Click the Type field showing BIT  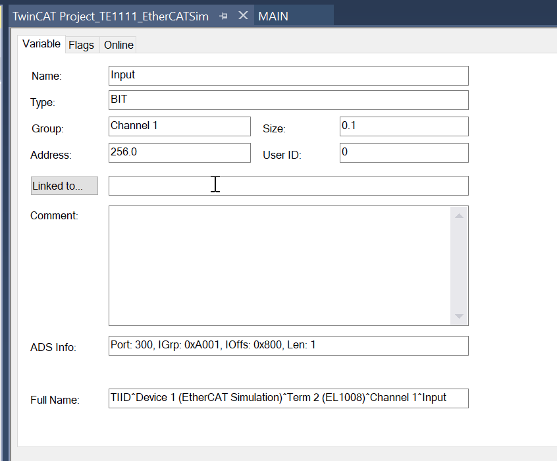[288, 100]
